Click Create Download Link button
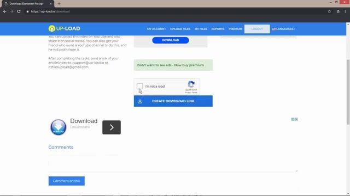 (173, 101)
